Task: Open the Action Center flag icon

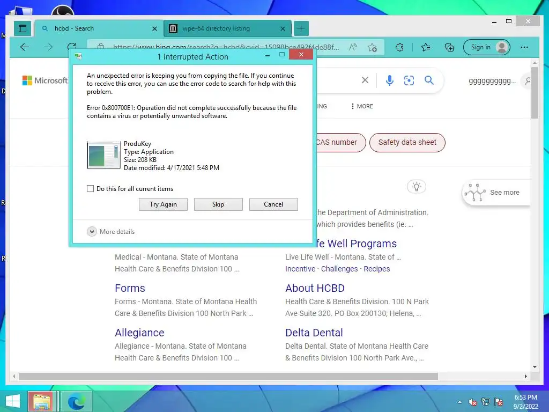Action: 499,402
